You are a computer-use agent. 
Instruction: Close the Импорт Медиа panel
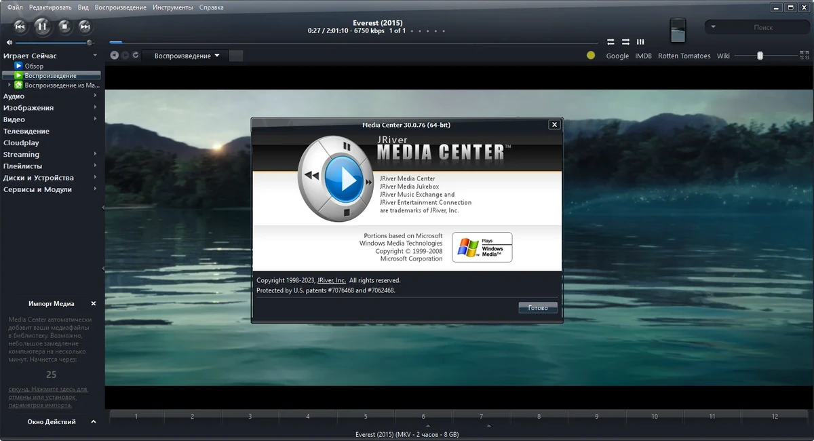(x=94, y=304)
